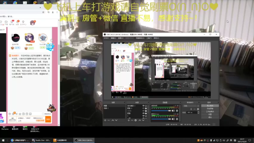Viewport: 254px width, 143px height.
Task: Click the 工作室模式 button
Action: tap(210, 112)
